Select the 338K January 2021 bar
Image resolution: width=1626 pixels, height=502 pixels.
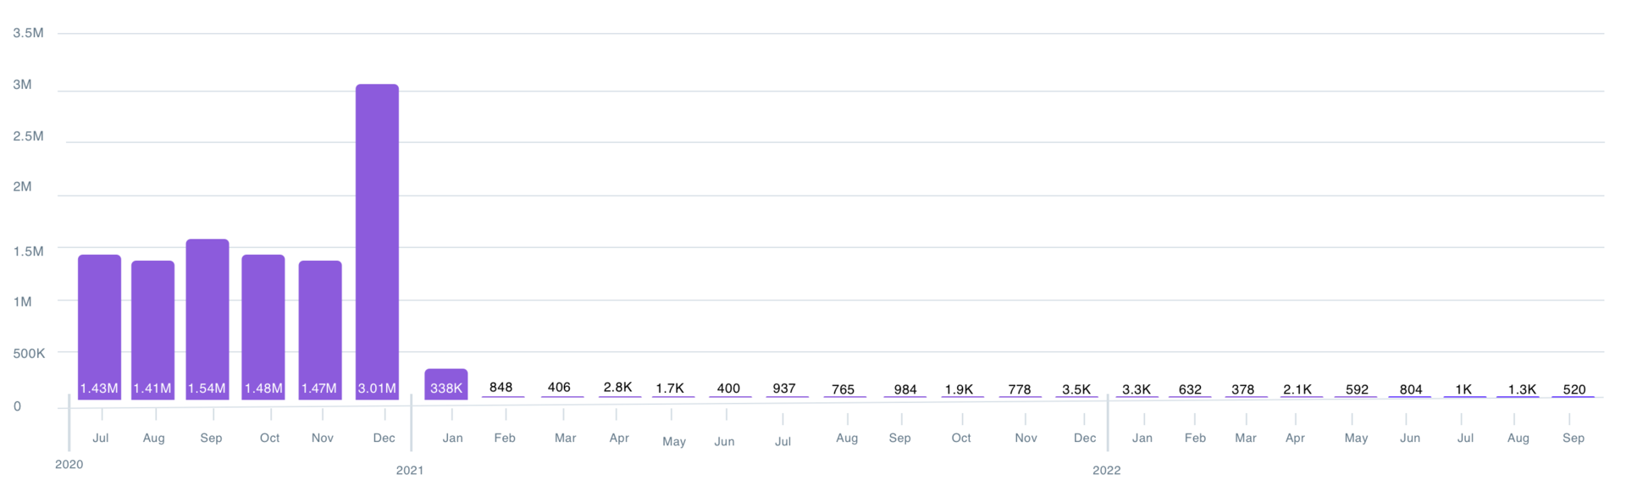[445, 383]
